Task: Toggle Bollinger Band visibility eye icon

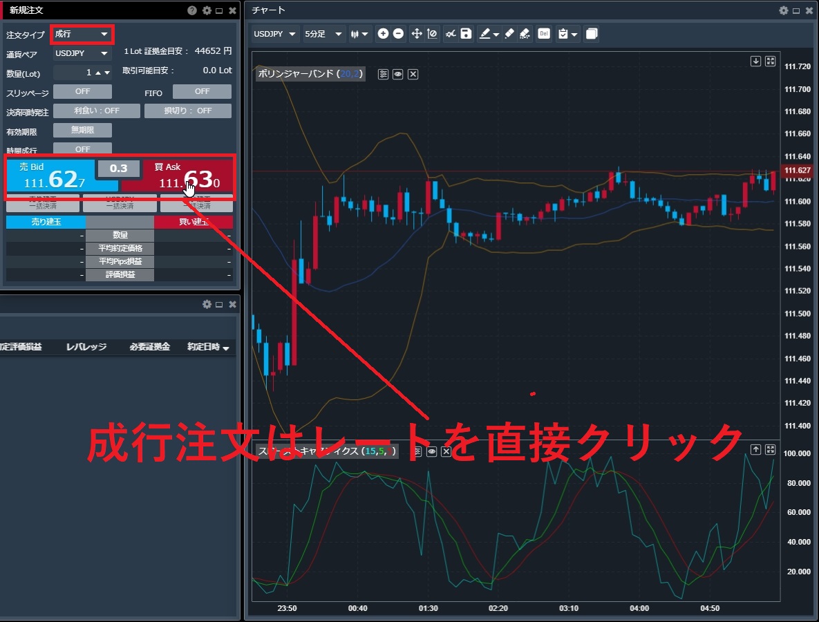Action: click(398, 74)
